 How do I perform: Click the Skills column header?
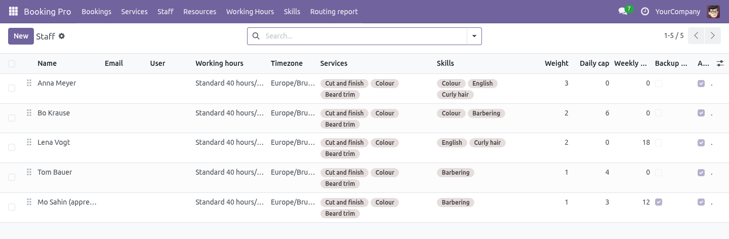click(445, 63)
